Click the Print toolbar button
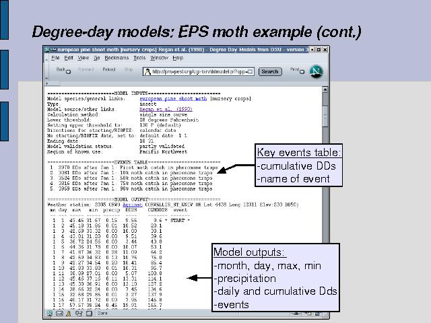 pos(294,69)
